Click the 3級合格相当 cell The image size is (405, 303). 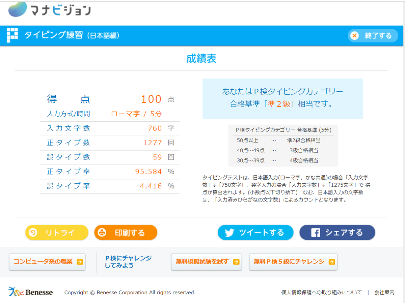pos(304,150)
